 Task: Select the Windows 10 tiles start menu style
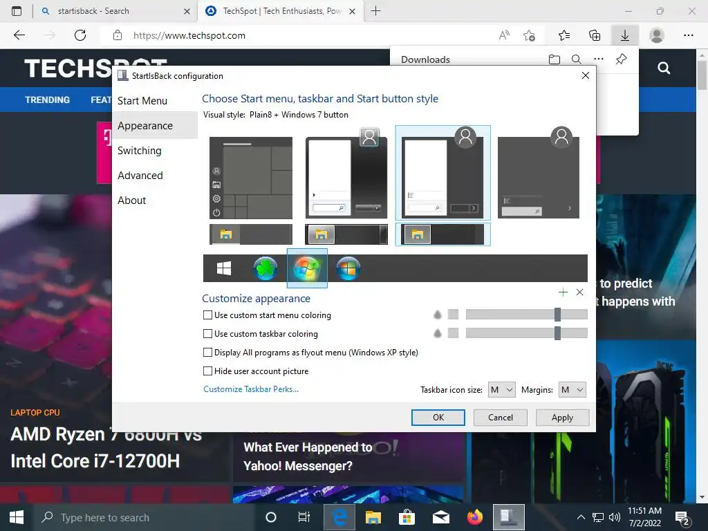pyautogui.click(x=251, y=178)
